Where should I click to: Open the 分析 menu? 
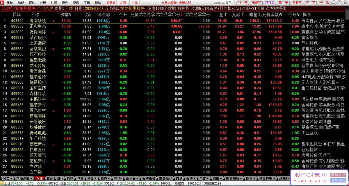point(43,3)
